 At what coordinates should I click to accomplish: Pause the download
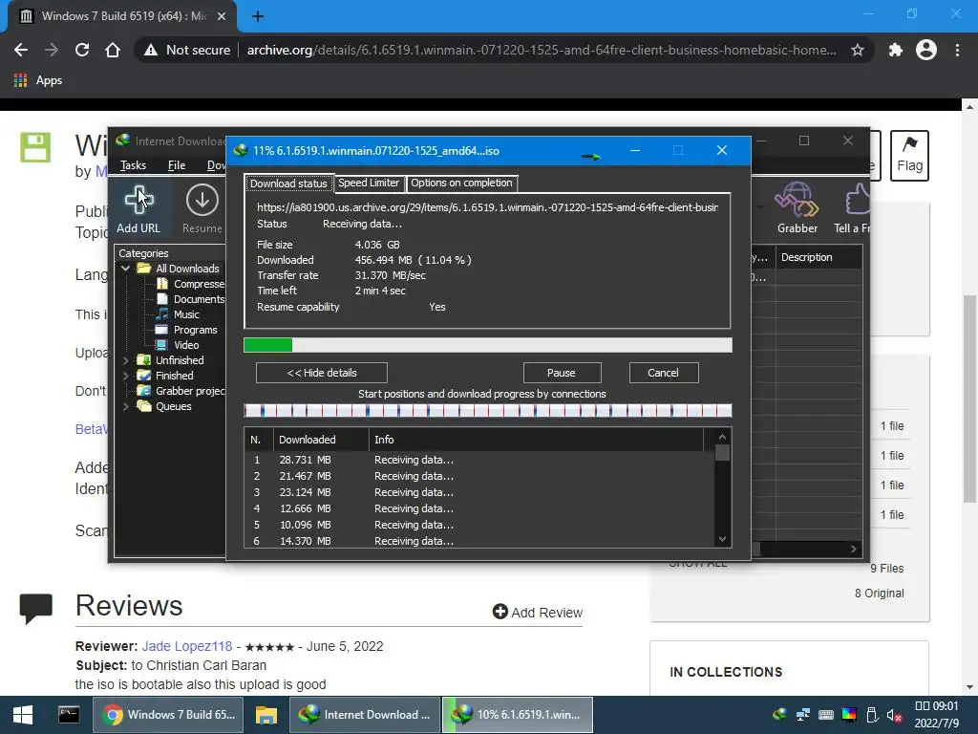click(562, 373)
